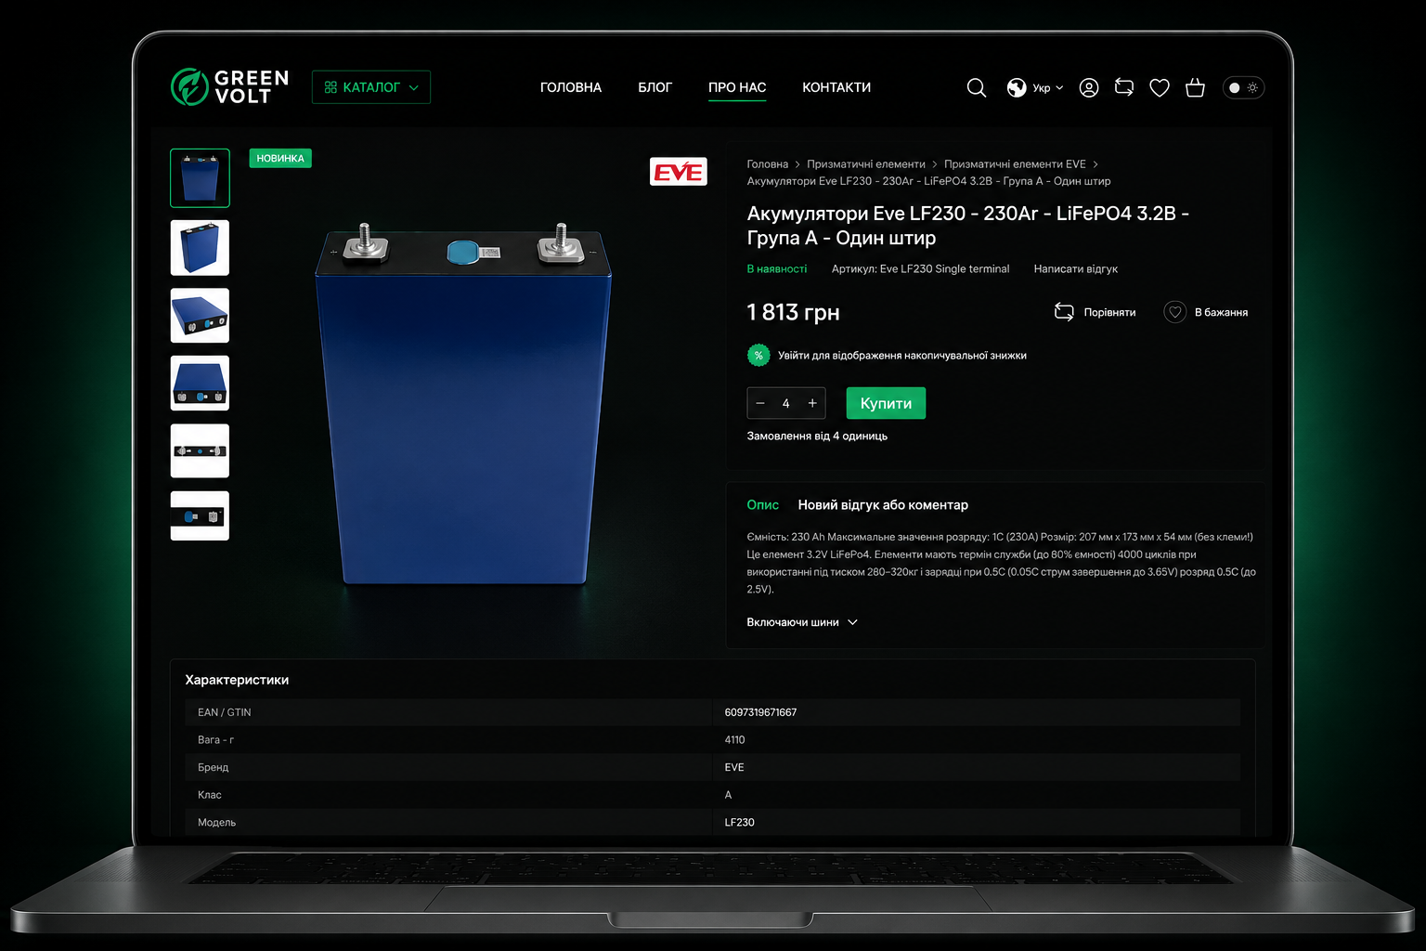Click the Green Volt logo
The height and width of the screenshot is (951, 1426).
230,86
